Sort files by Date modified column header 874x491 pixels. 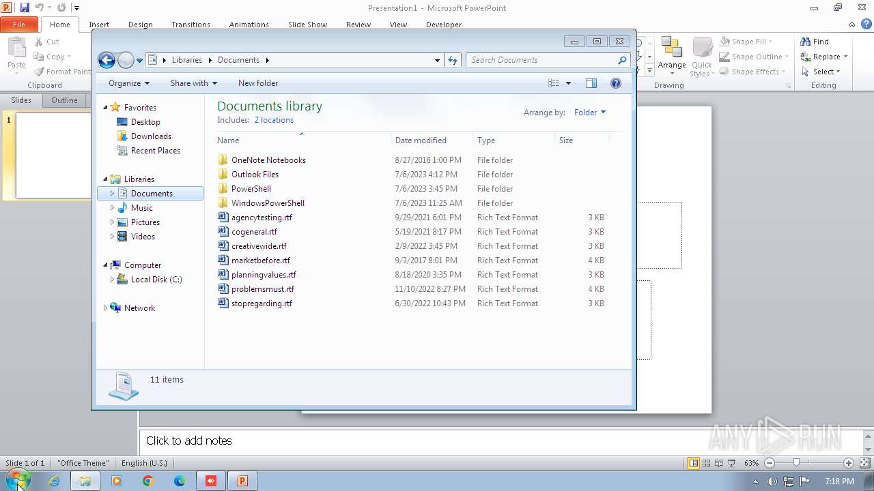pyautogui.click(x=432, y=140)
